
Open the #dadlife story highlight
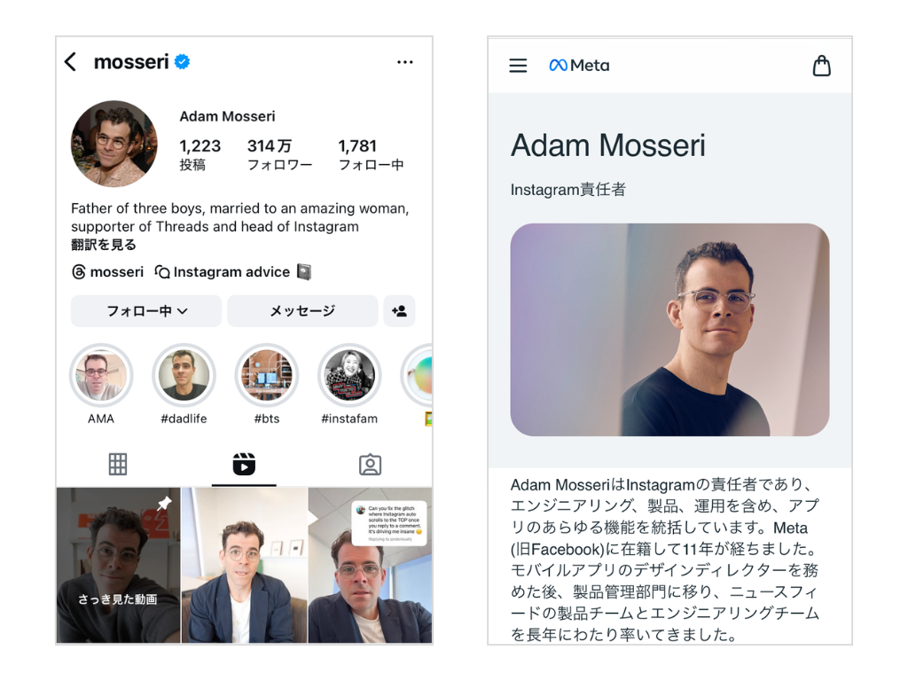(184, 384)
